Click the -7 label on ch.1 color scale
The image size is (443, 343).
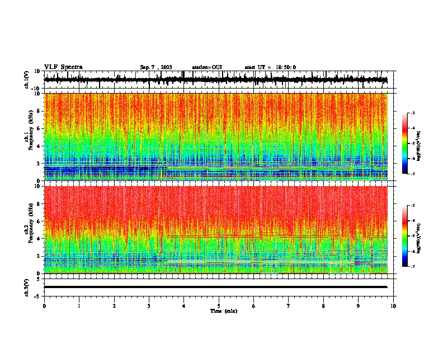point(413,174)
